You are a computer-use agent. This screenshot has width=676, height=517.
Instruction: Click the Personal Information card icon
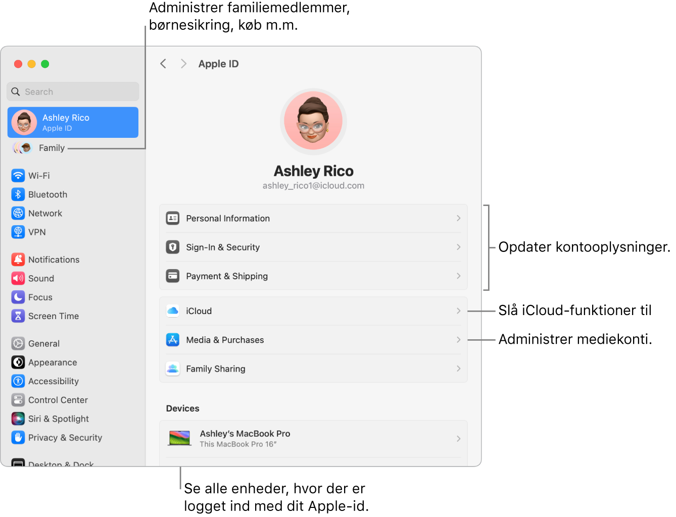pos(173,218)
